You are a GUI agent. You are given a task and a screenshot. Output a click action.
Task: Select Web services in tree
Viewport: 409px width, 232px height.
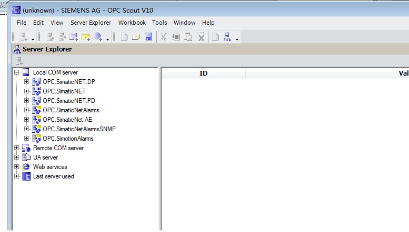point(50,167)
